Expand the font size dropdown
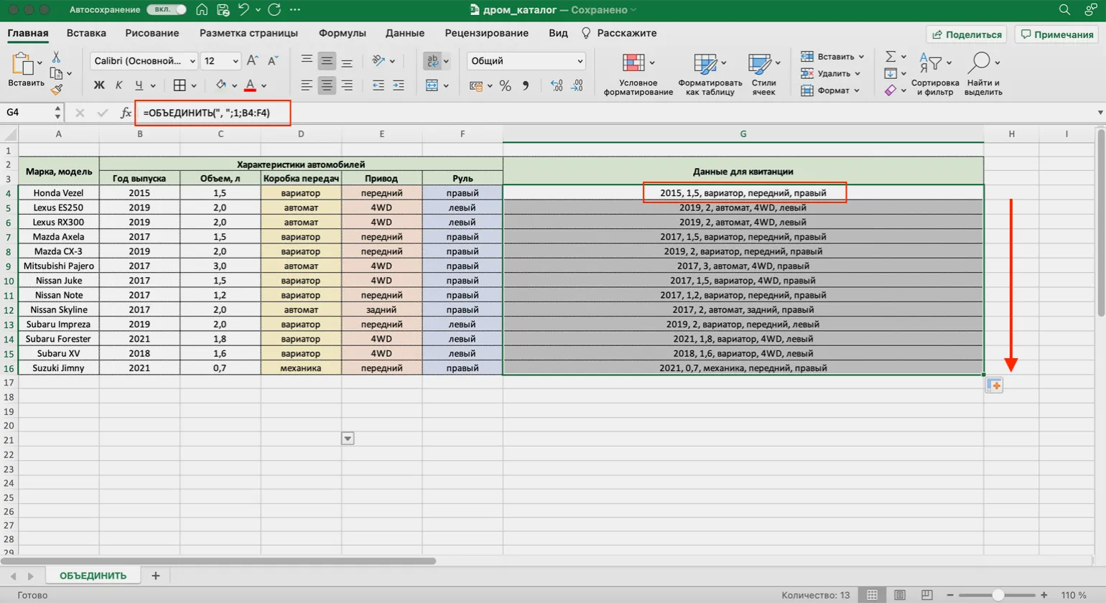Viewport: 1106px width, 603px height. click(235, 61)
